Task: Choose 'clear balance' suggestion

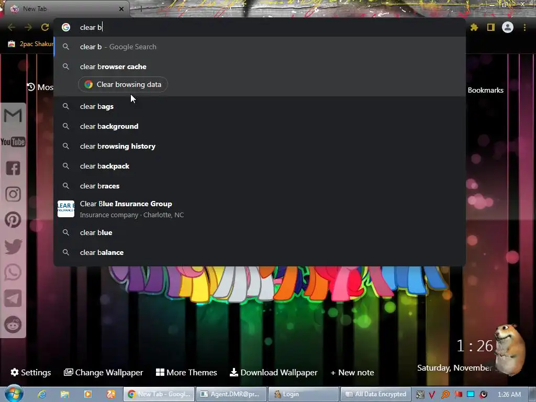Action: [260, 252]
